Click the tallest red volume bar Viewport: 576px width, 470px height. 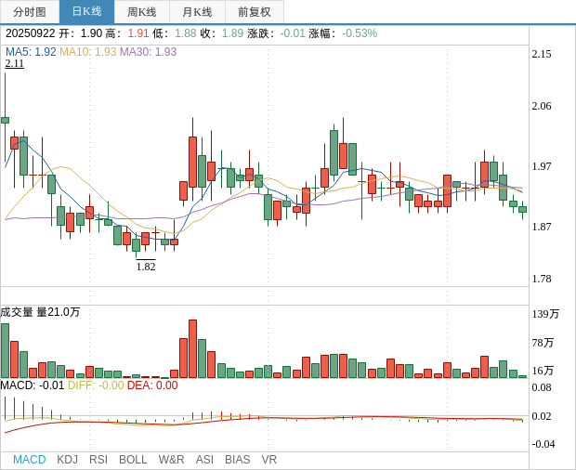click(192, 349)
